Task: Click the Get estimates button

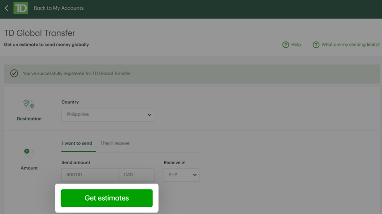Action: coord(107,198)
